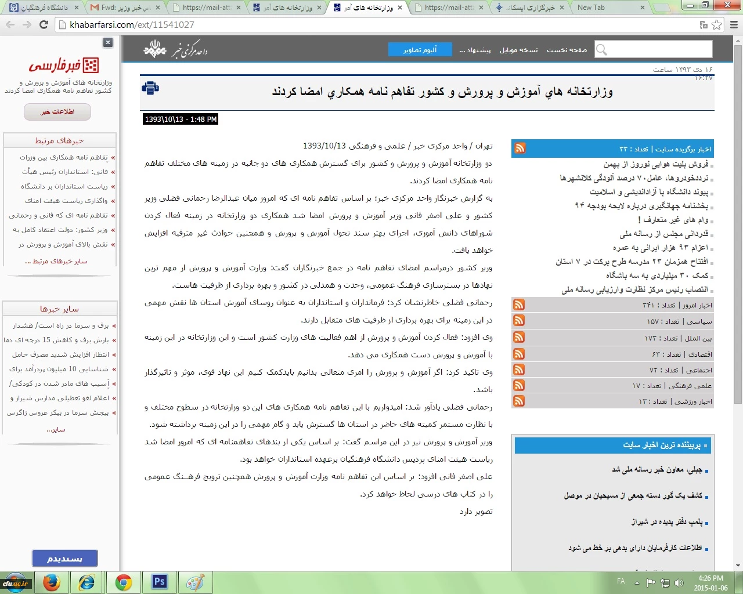743x594 pixels.
Task: Open the Chrome menu button
Action: point(733,24)
